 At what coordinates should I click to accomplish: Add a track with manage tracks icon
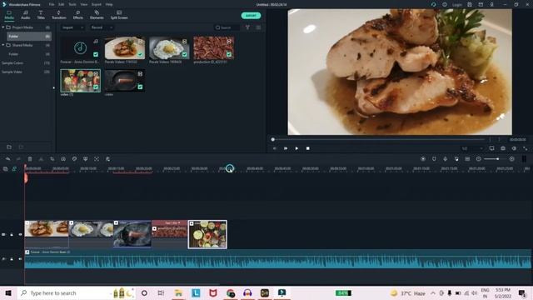click(x=5, y=168)
